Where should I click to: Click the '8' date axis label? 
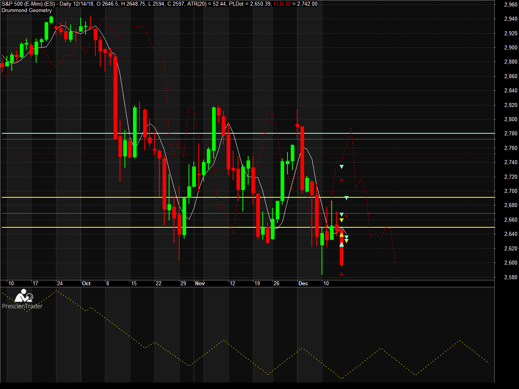click(107, 283)
